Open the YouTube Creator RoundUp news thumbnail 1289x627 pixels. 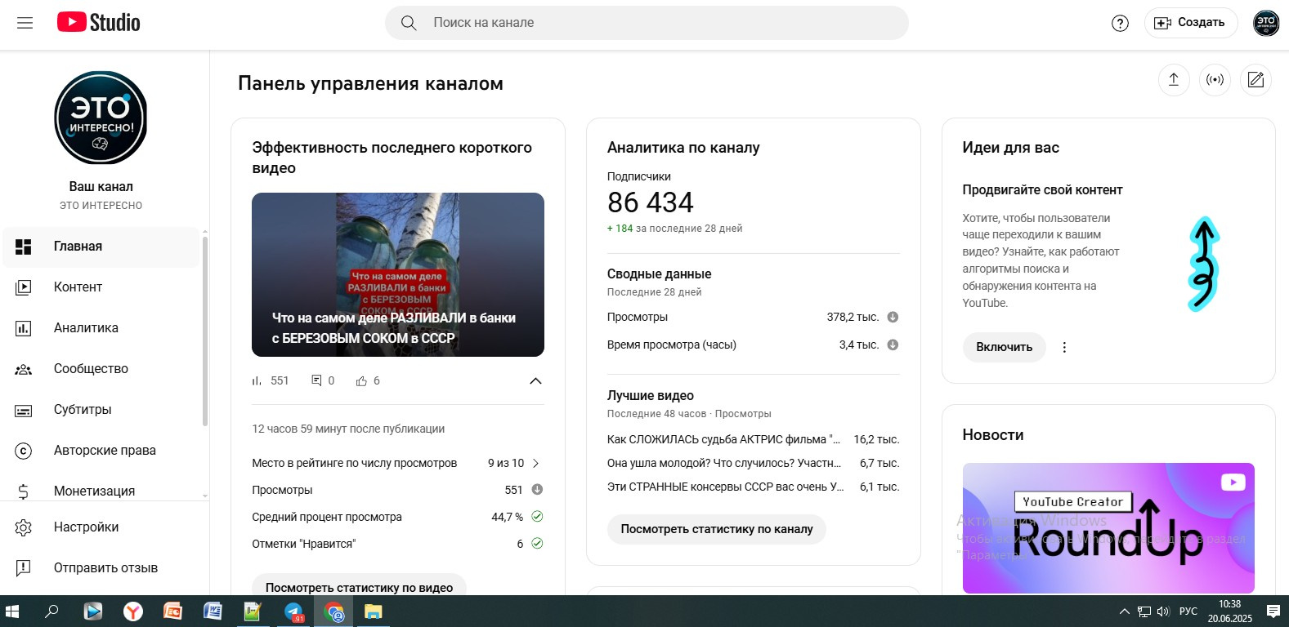(x=1108, y=528)
